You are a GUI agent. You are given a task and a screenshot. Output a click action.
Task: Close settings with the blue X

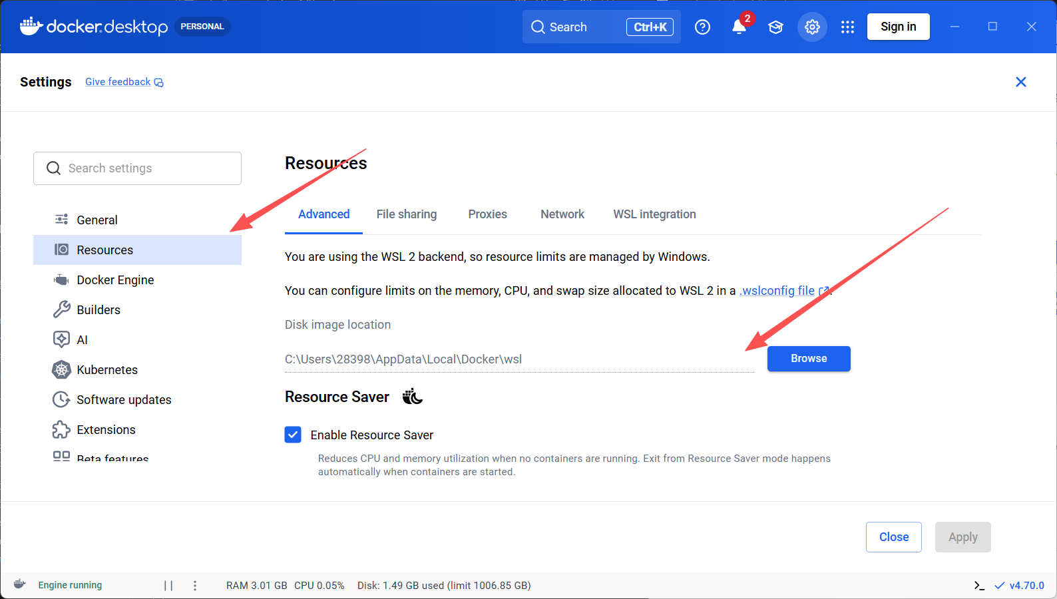[x=1021, y=82]
